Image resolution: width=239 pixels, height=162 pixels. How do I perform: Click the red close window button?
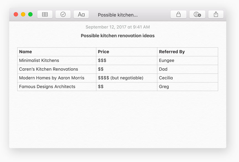[16, 14]
